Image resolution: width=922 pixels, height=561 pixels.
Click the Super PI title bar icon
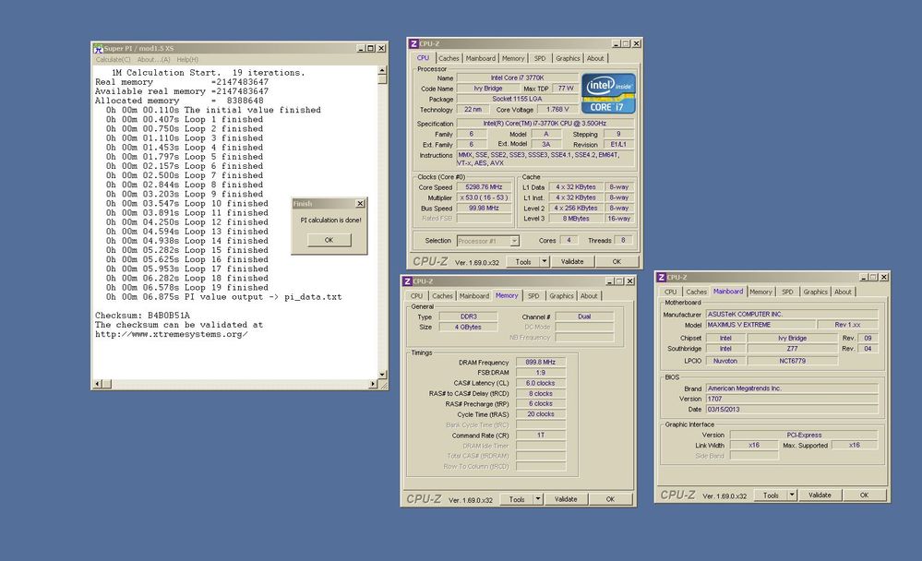coord(98,48)
